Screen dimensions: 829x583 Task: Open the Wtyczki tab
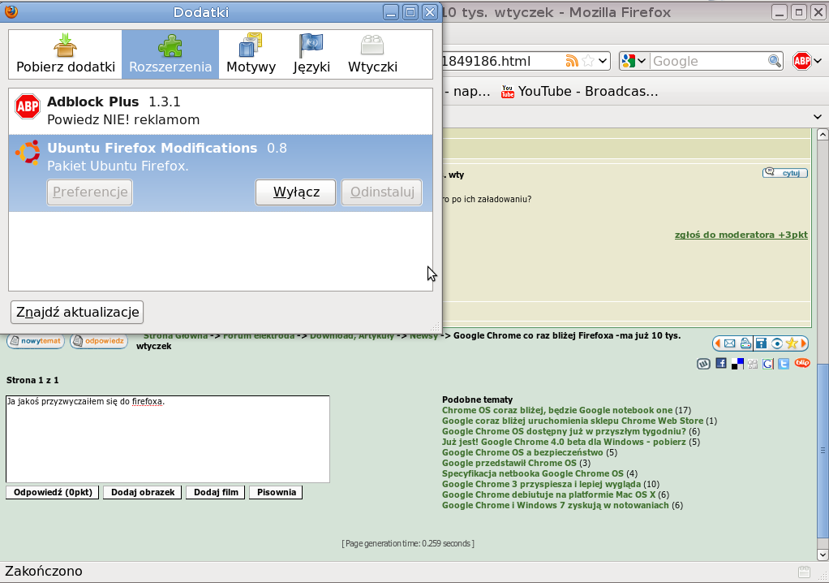coord(373,54)
